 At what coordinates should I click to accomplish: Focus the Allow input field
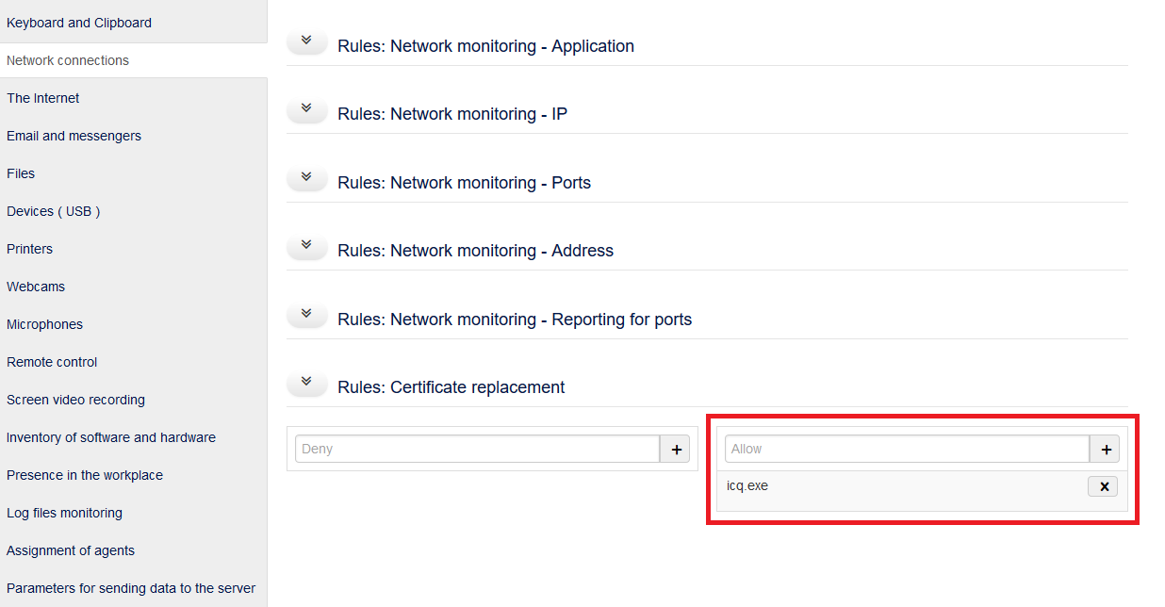pos(907,450)
